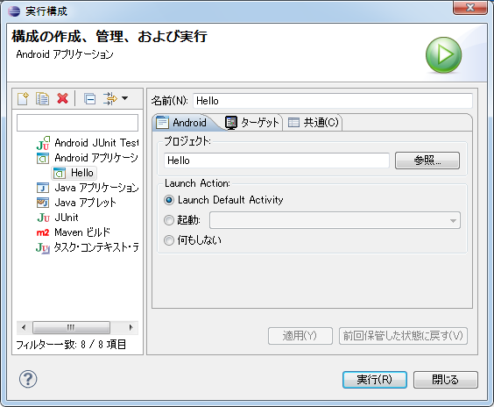The height and width of the screenshot is (407, 494).
Task: Select Launch Default Activity radio button
Action: pos(169,200)
